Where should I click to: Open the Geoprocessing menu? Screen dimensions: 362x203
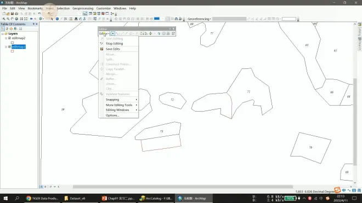83,8
